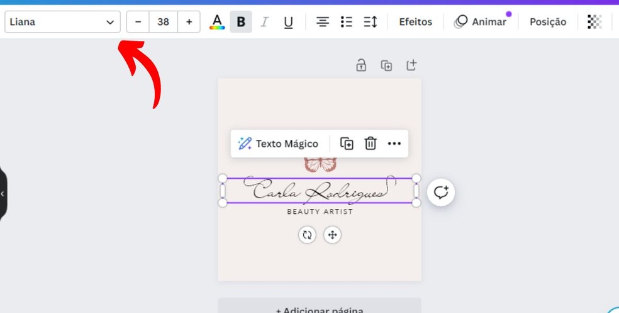Click the move handle below the text
The width and height of the screenshot is (619, 313).
click(x=332, y=235)
